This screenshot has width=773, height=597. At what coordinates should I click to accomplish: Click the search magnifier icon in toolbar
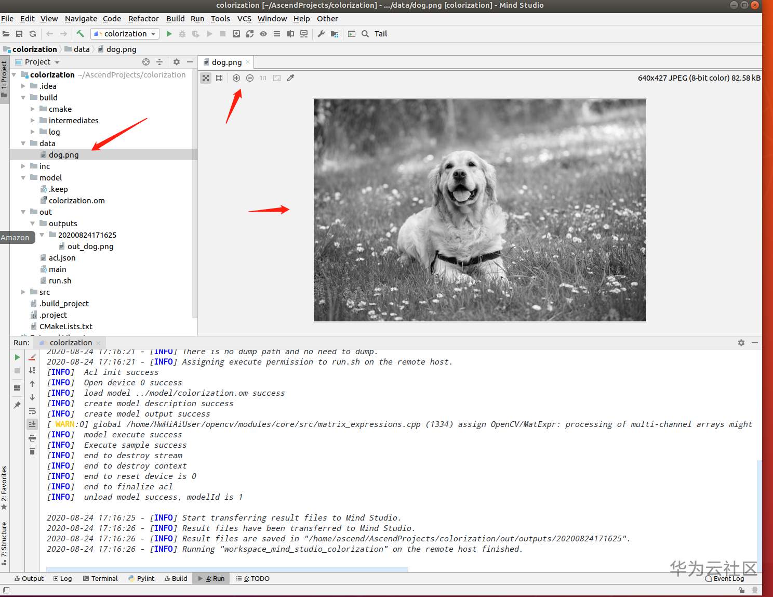(x=365, y=34)
